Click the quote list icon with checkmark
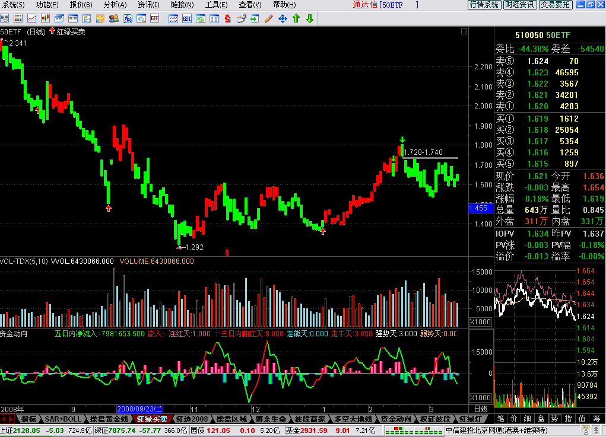 point(5,18)
